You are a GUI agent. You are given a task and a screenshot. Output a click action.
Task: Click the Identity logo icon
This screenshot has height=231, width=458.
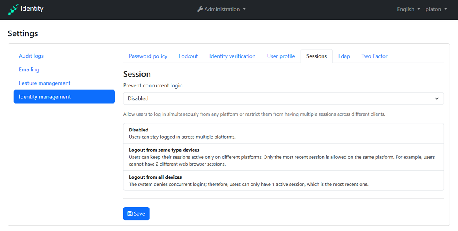(13, 9)
